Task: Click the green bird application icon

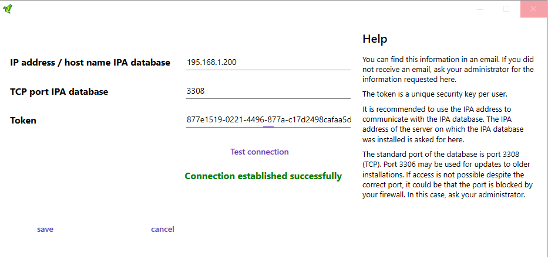Action: point(8,9)
